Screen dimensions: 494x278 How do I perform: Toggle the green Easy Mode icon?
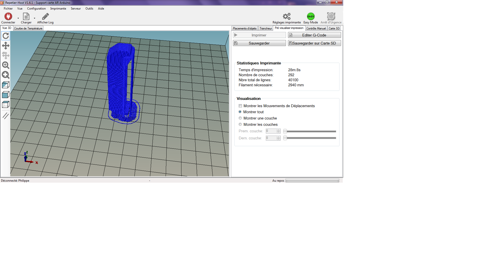click(x=311, y=17)
